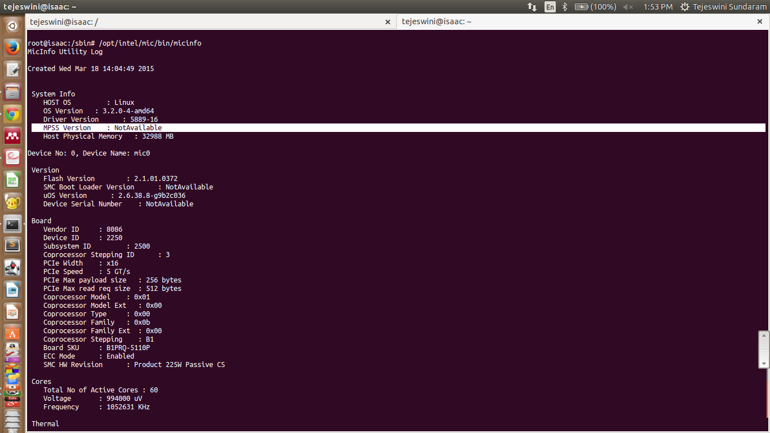This screenshot has width=770, height=433.
Task: Toggle the muted sound indicator
Action: click(x=629, y=7)
